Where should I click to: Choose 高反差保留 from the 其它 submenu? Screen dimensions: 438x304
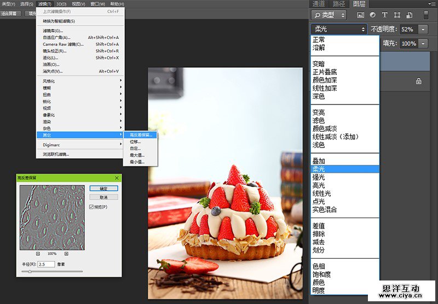(x=141, y=135)
